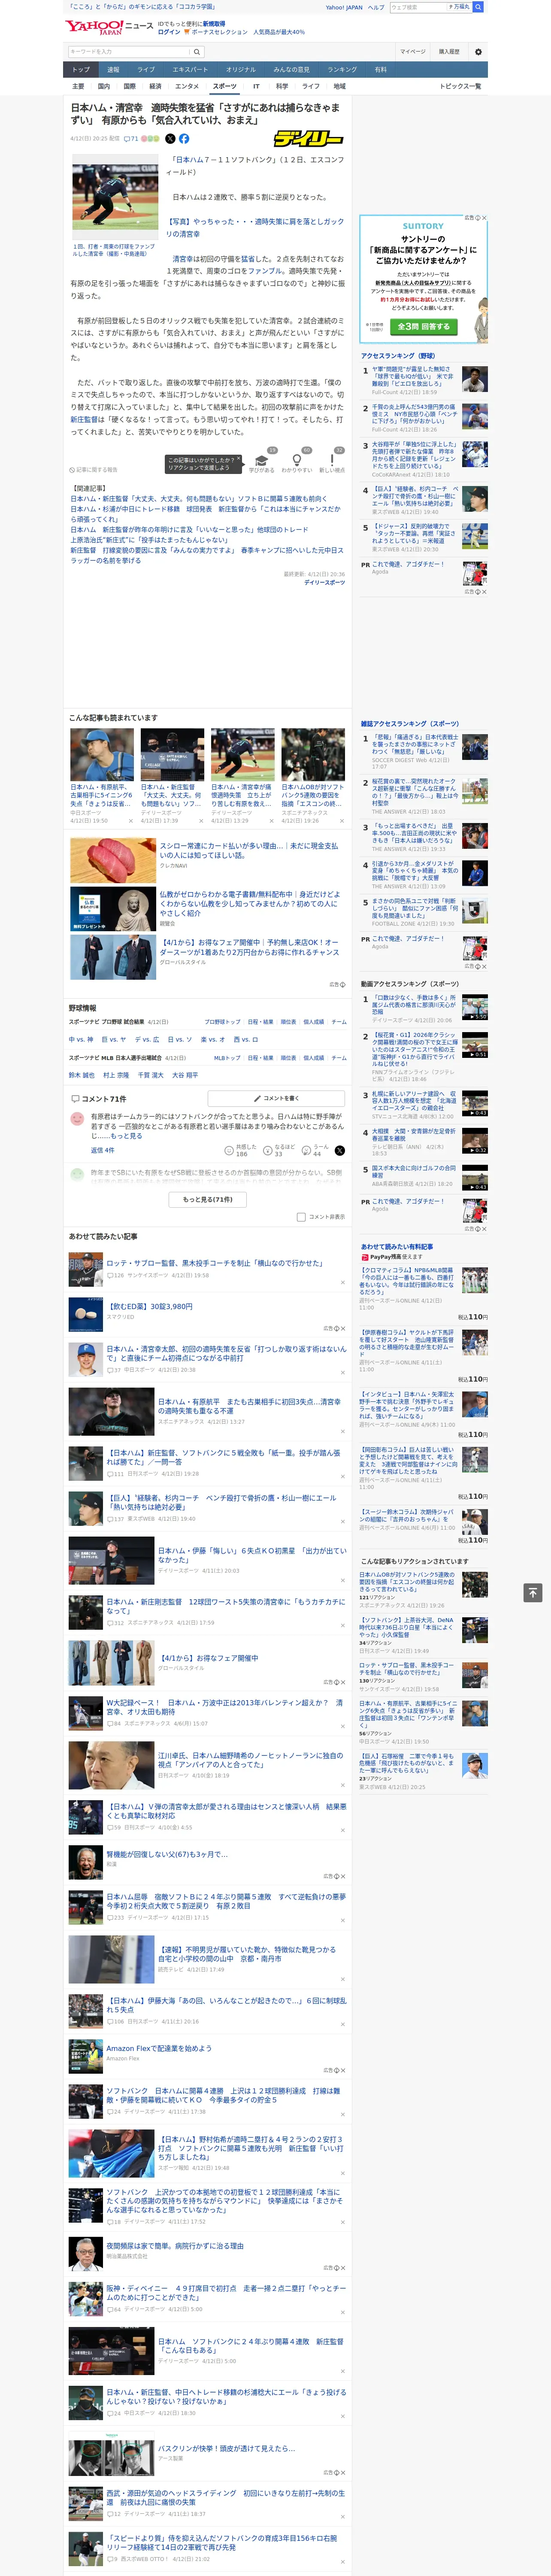The image size is (551, 2576).
Task: Open the main article photo thumbnail
Action: point(115,197)
